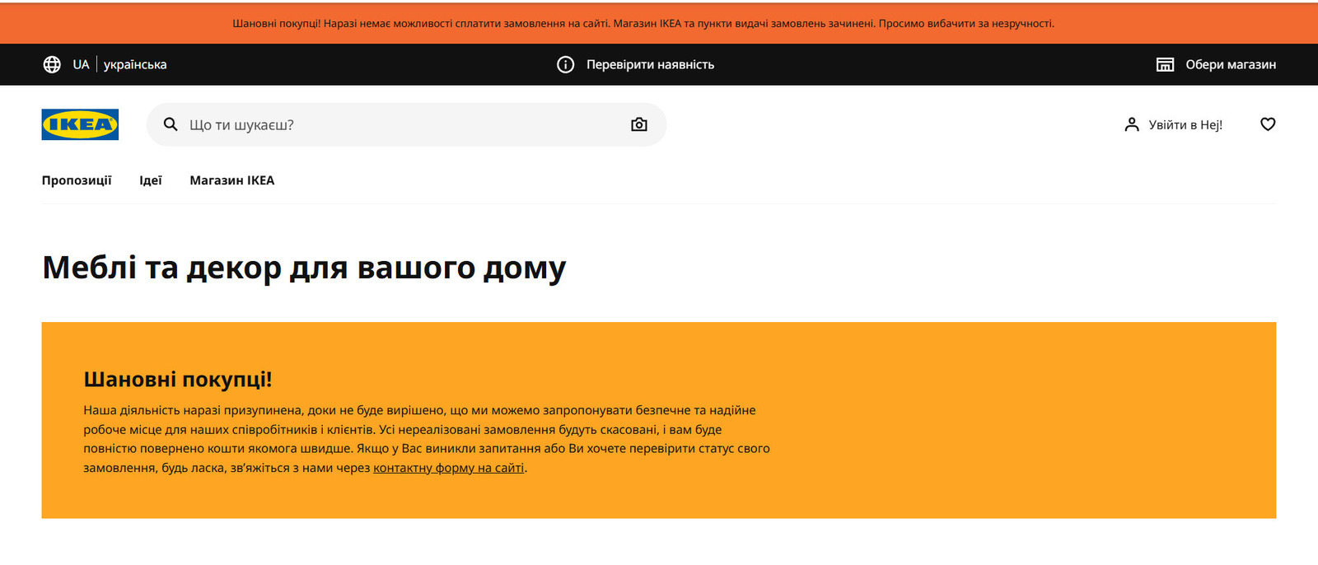The height and width of the screenshot is (565, 1318).
Task: Open the Ідеї menu item
Action: 151,180
